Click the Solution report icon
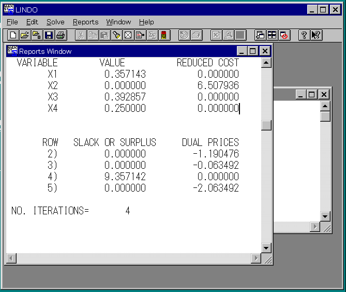 (217, 35)
